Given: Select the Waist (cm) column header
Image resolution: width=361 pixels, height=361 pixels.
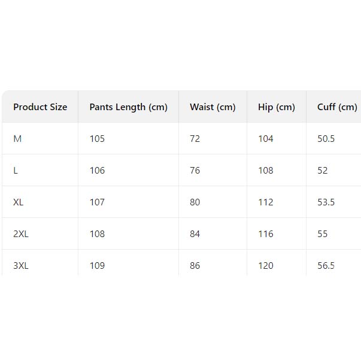Looking at the screenshot, I should point(213,107).
